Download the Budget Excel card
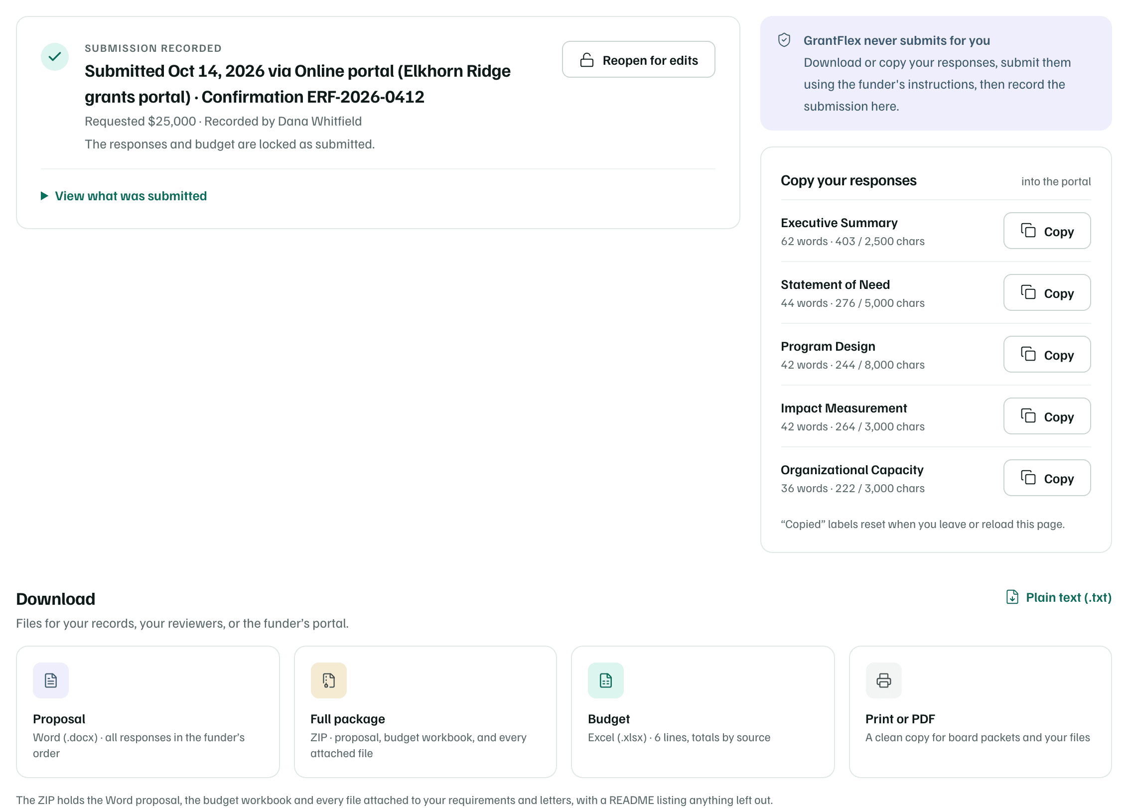The height and width of the screenshot is (808, 1128). coord(703,712)
